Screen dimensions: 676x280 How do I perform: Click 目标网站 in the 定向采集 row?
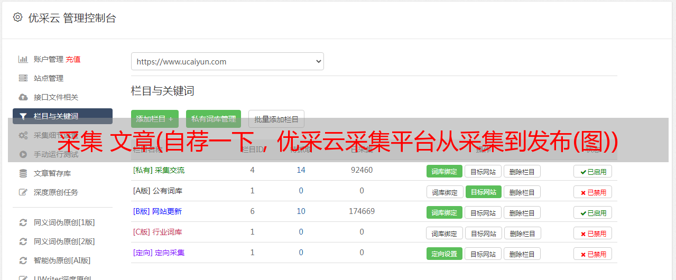[483, 254]
